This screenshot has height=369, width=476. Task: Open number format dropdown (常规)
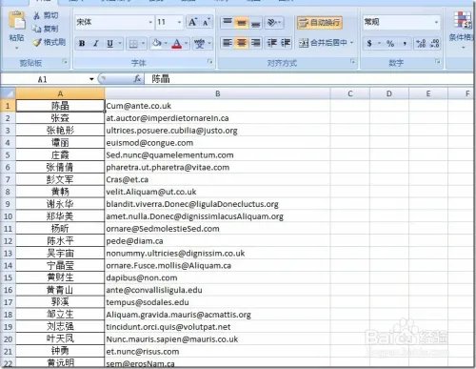click(x=436, y=22)
